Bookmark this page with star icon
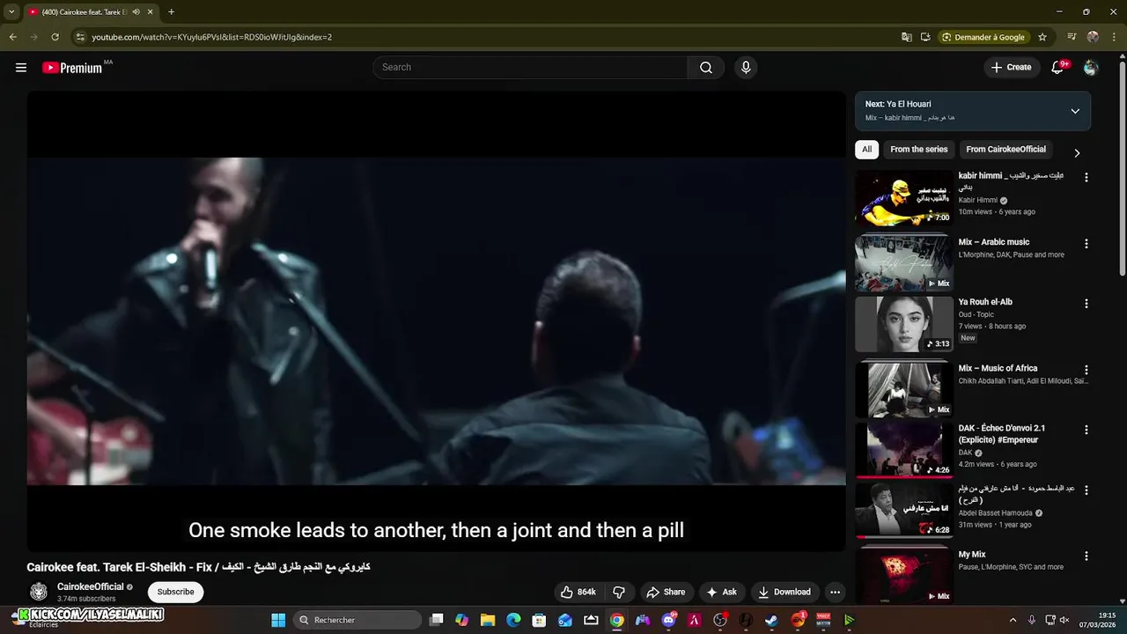Image resolution: width=1127 pixels, height=634 pixels. tap(1042, 37)
